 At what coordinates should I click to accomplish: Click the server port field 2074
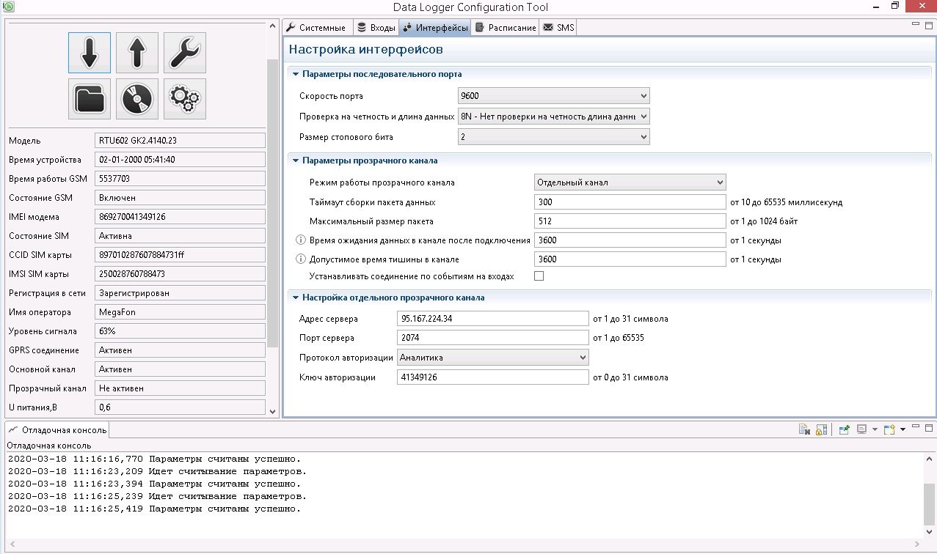pyautogui.click(x=493, y=338)
